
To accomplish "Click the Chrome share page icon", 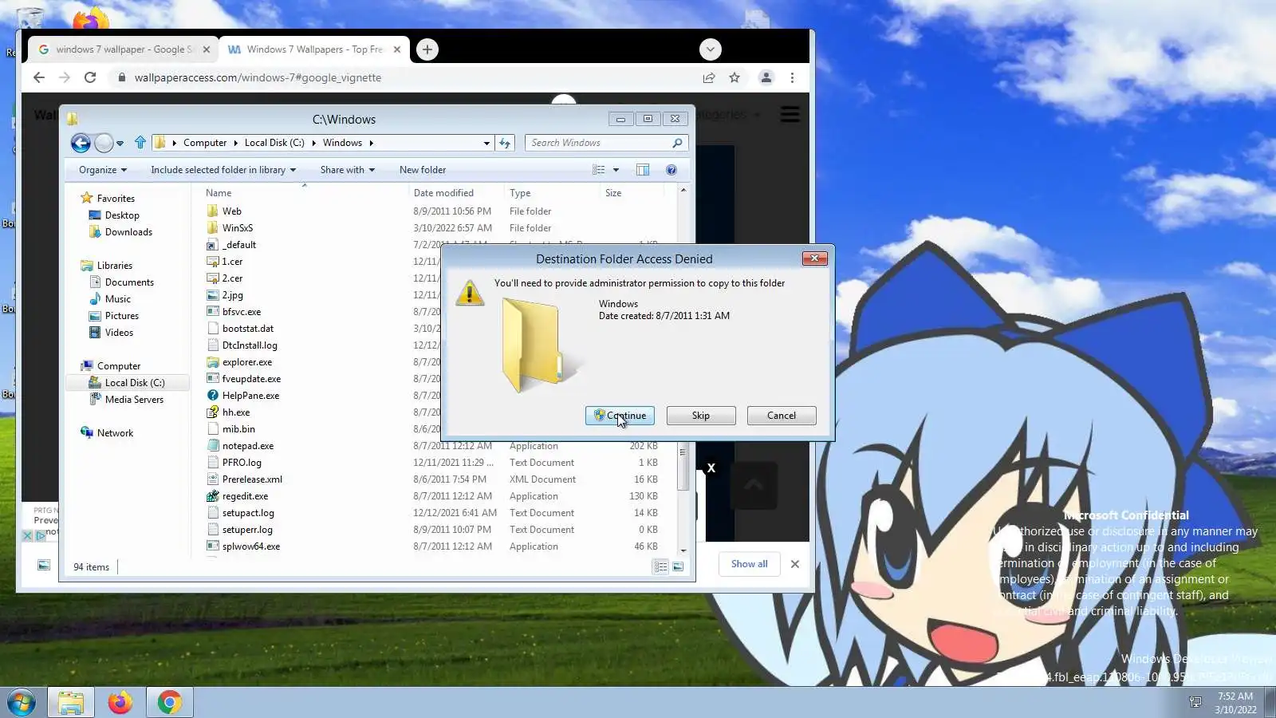I will (708, 77).
